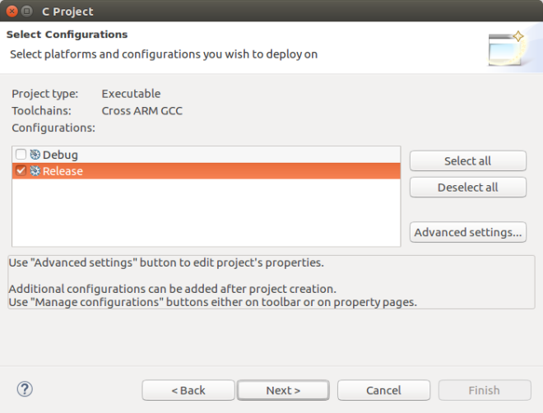
Task: Click the Release configuration gear icon
Action: [x=35, y=170]
